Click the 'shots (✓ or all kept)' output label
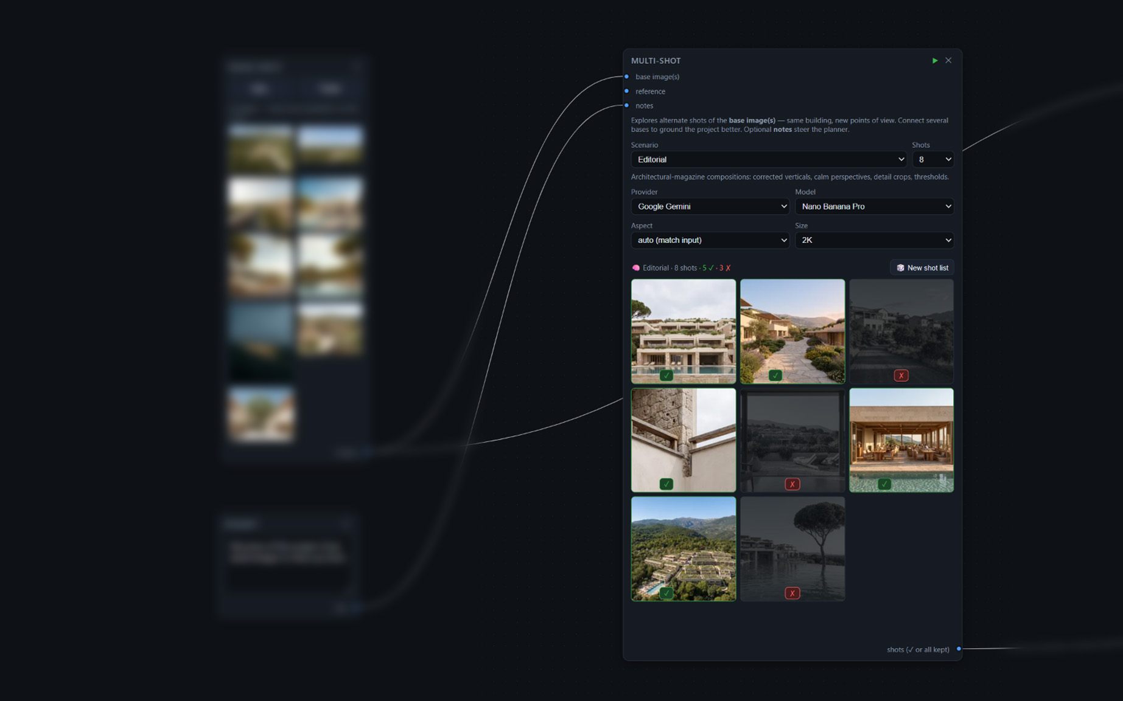The image size is (1123, 701). tap(918, 649)
